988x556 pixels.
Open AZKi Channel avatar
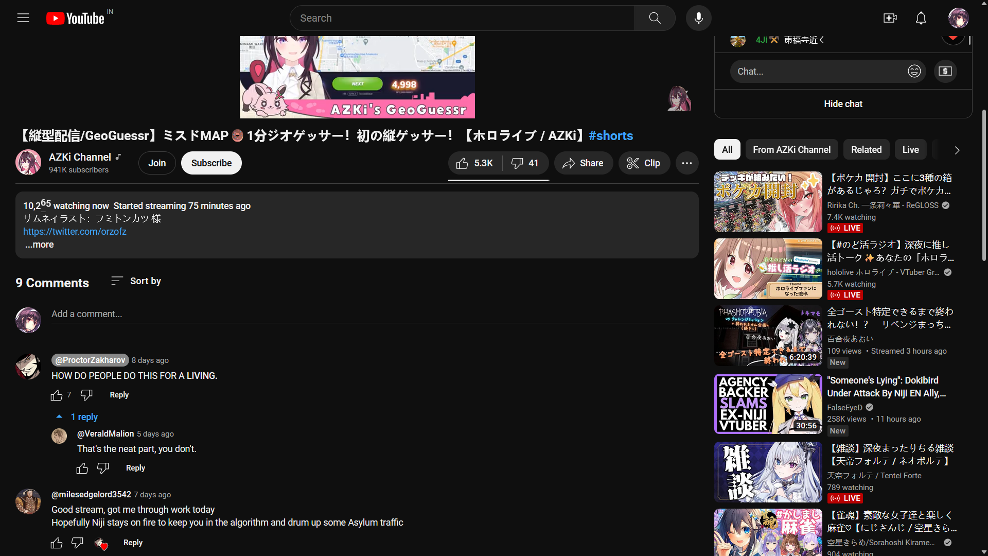(x=28, y=162)
